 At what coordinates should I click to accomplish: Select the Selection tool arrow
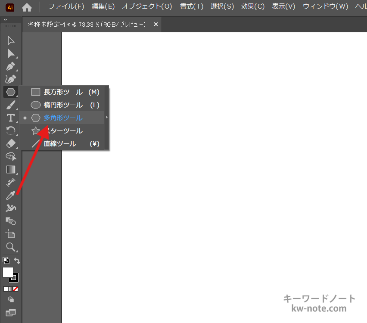(11, 41)
